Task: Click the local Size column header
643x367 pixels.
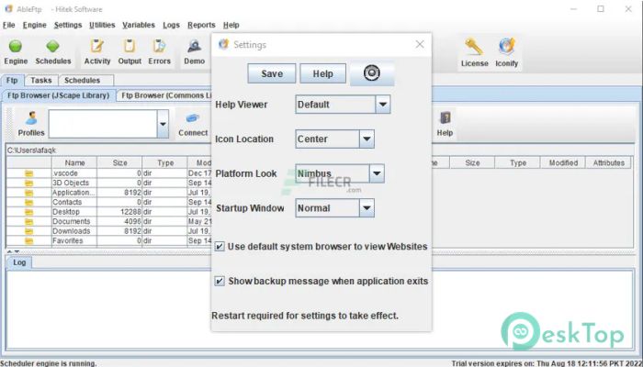Action: [119, 162]
